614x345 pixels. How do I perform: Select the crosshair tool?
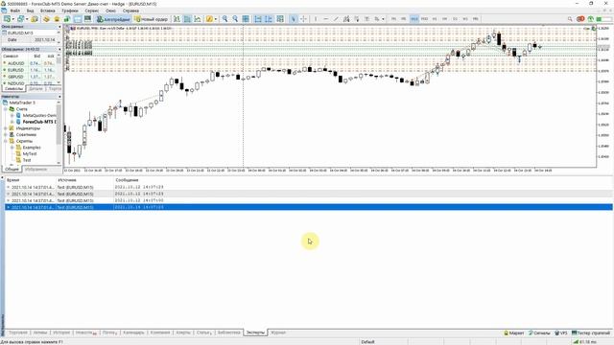pyautogui.click(x=303, y=19)
